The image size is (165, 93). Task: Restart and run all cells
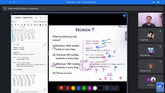46,25
